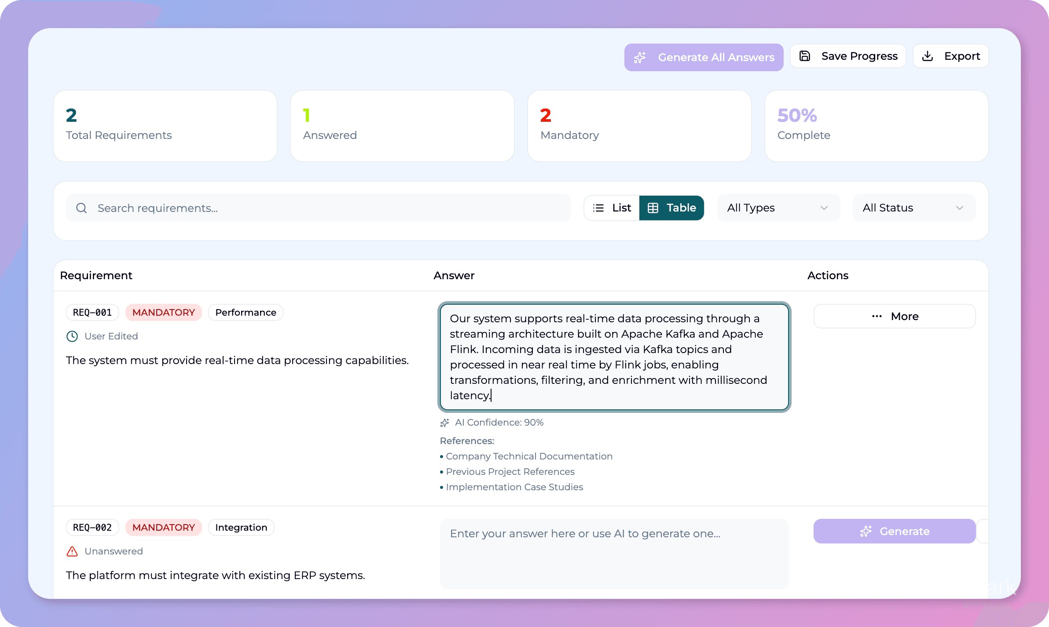The width and height of the screenshot is (1049, 627).
Task: Open the All Types dropdown
Action: click(778, 208)
